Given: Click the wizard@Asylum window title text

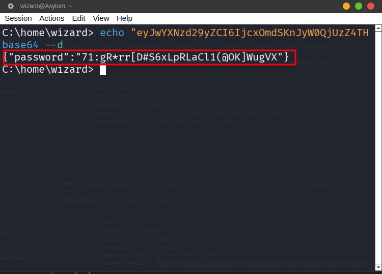Looking at the screenshot, I should (x=46, y=6).
